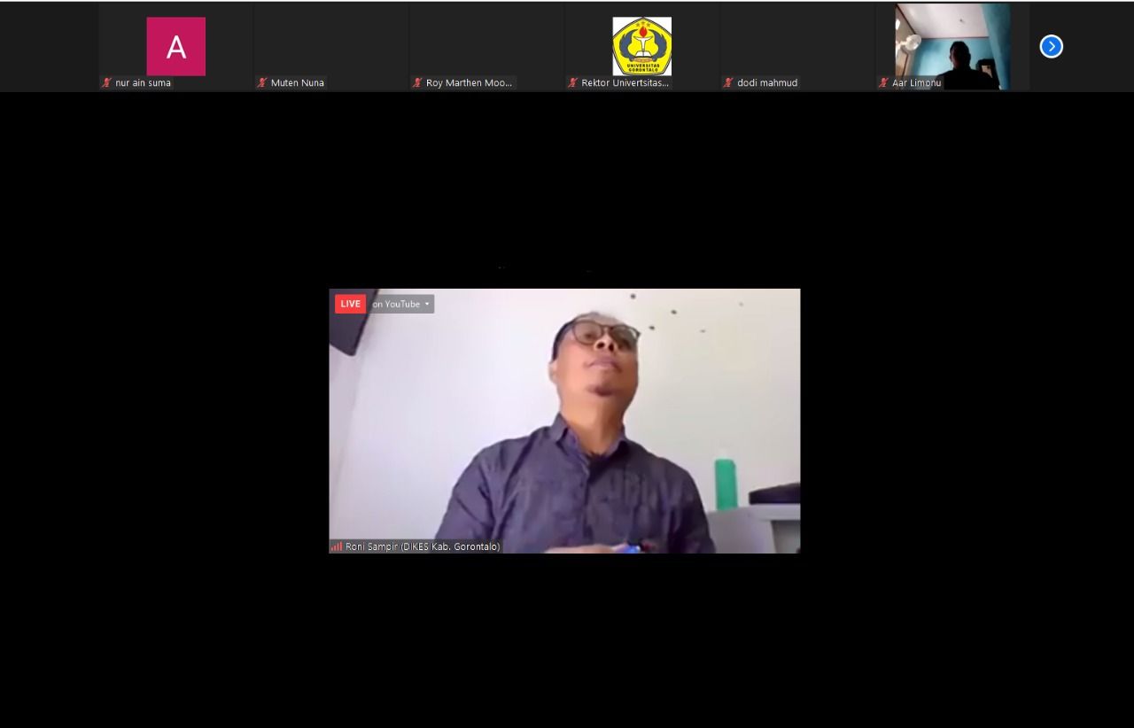The height and width of the screenshot is (728, 1134).
Task: Click the "Rektor Universitas" name label
Action: [625, 83]
